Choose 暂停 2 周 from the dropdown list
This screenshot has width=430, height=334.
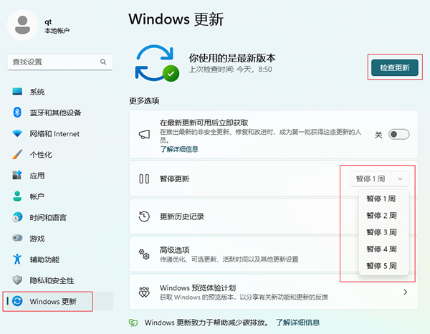[383, 216]
